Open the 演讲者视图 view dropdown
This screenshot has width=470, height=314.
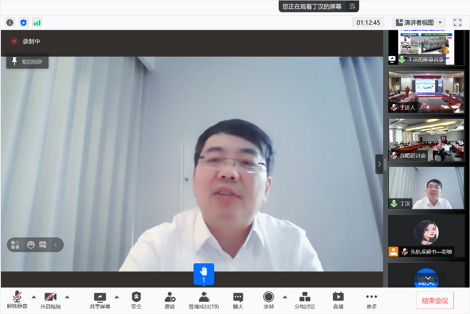tap(418, 22)
